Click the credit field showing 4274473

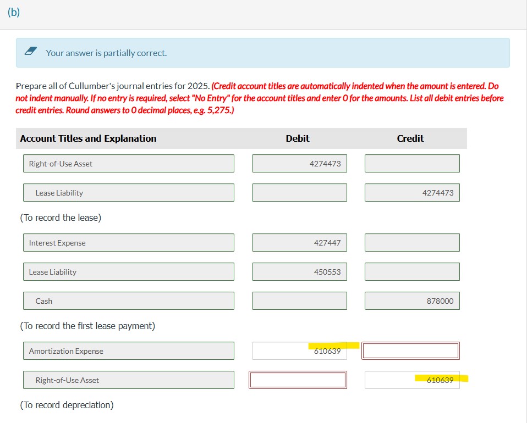(412, 193)
